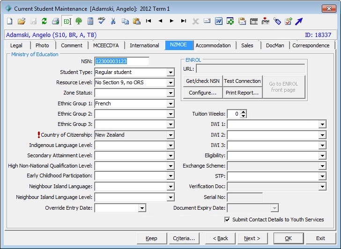Screen dimensions: 341x249
Task: Go to last record arrow
Action: click(x=184, y=21)
